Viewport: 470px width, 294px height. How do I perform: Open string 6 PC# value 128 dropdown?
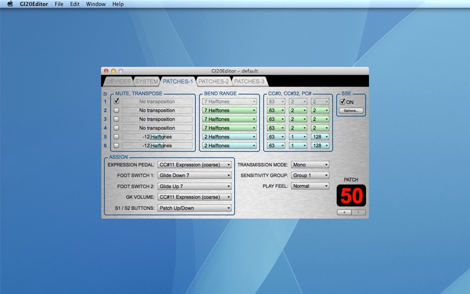[320, 145]
